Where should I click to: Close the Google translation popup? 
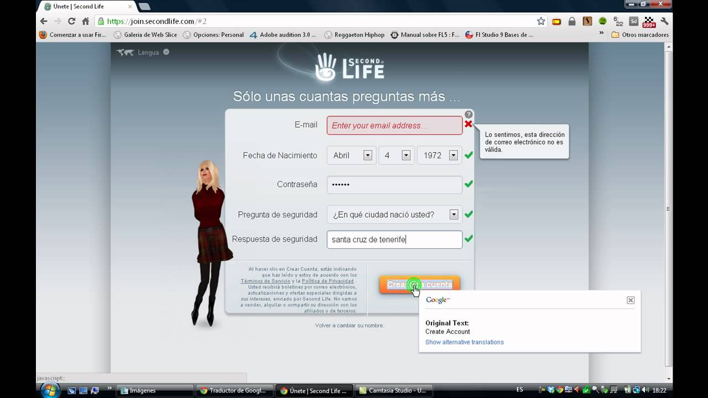point(631,300)
